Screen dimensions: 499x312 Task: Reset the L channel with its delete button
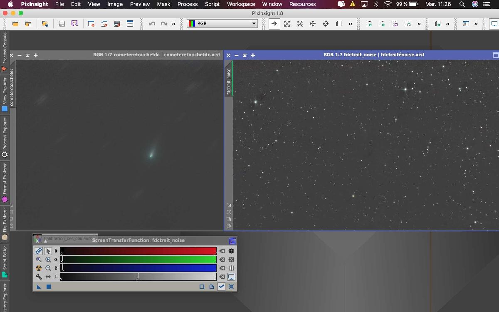(222, 276)
